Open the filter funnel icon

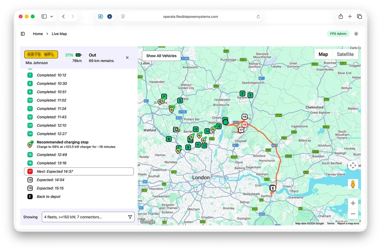pos(130,217)
